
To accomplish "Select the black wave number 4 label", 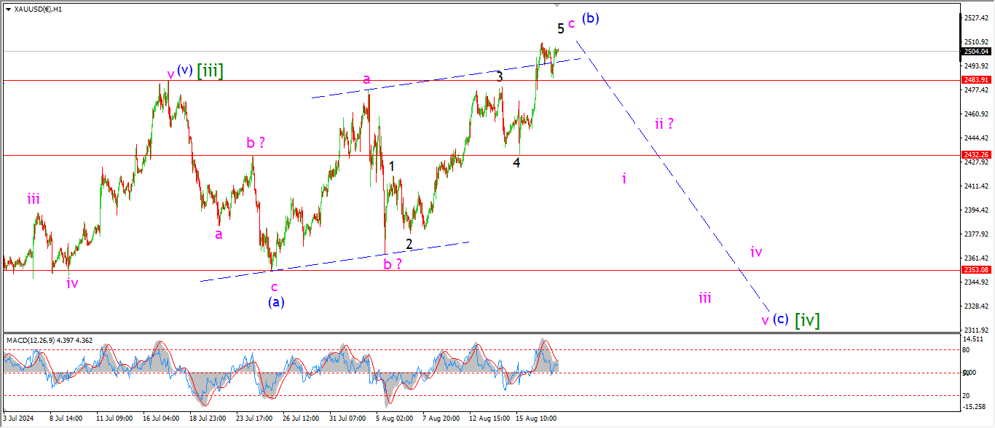I will pyautogui.click(x=516, y=163).
